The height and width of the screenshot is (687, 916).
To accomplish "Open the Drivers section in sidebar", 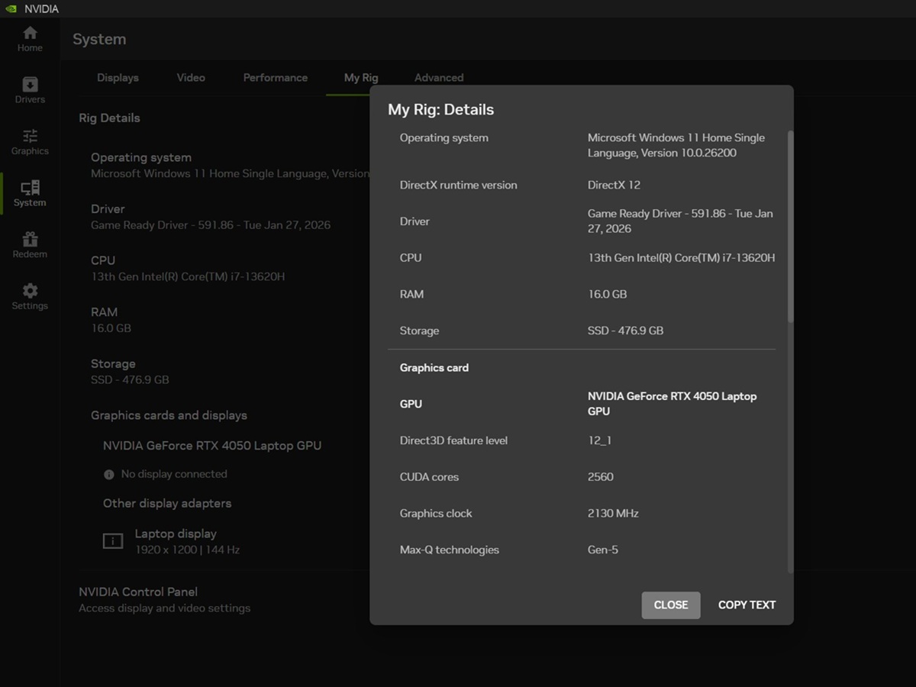I will coord(30,85).
